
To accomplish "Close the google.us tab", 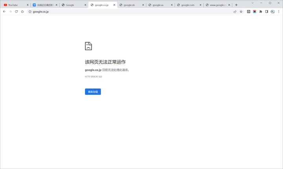I will pyautogui.click(x=172, y=5).
